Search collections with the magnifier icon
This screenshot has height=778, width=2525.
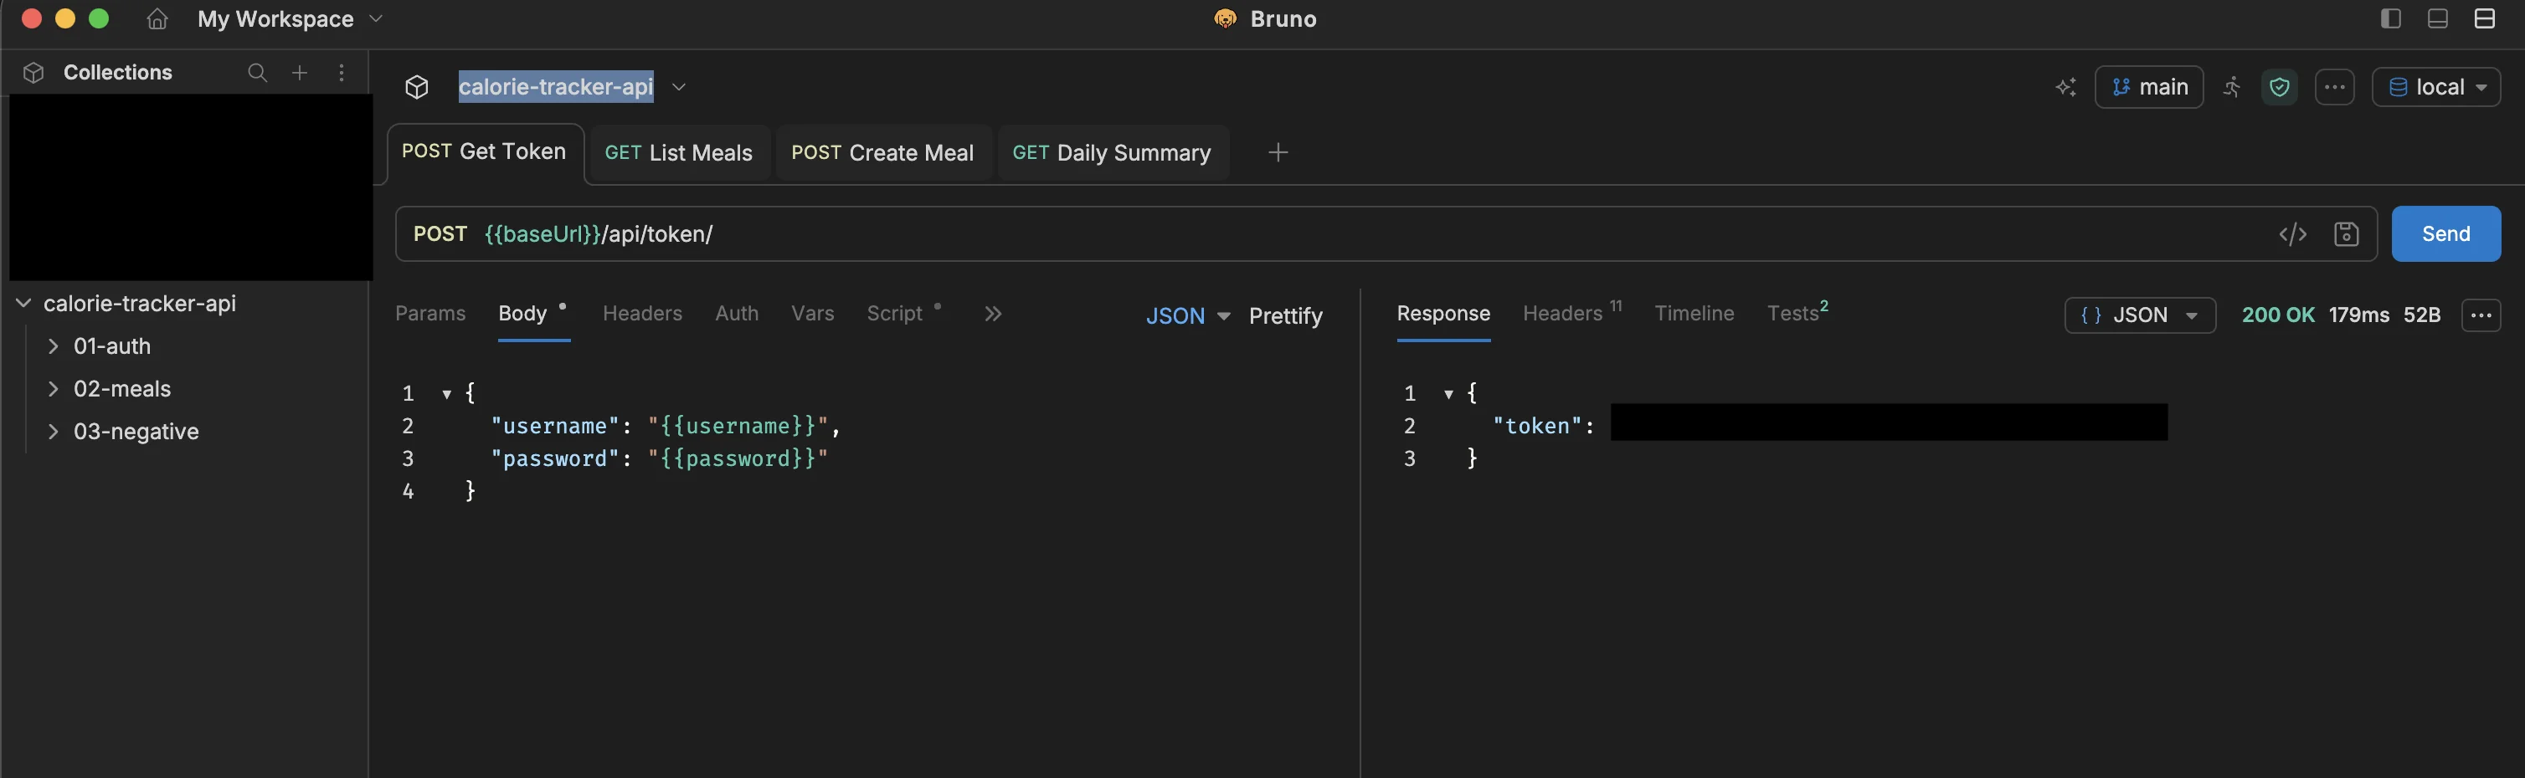coord(257,73)
